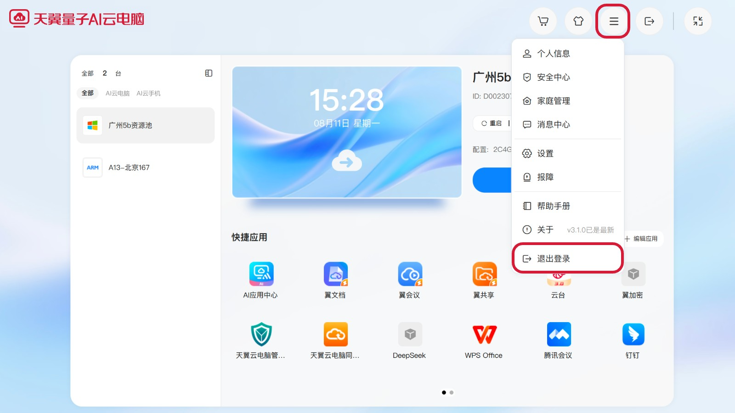735x413 pixels.
Task: Launch 腾讯会议 app
Action: [559, 340]
